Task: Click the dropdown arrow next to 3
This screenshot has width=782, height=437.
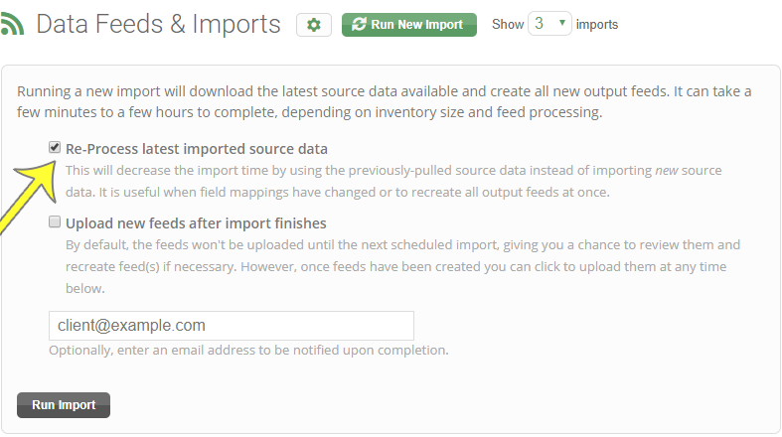Action: coord(562,23)
